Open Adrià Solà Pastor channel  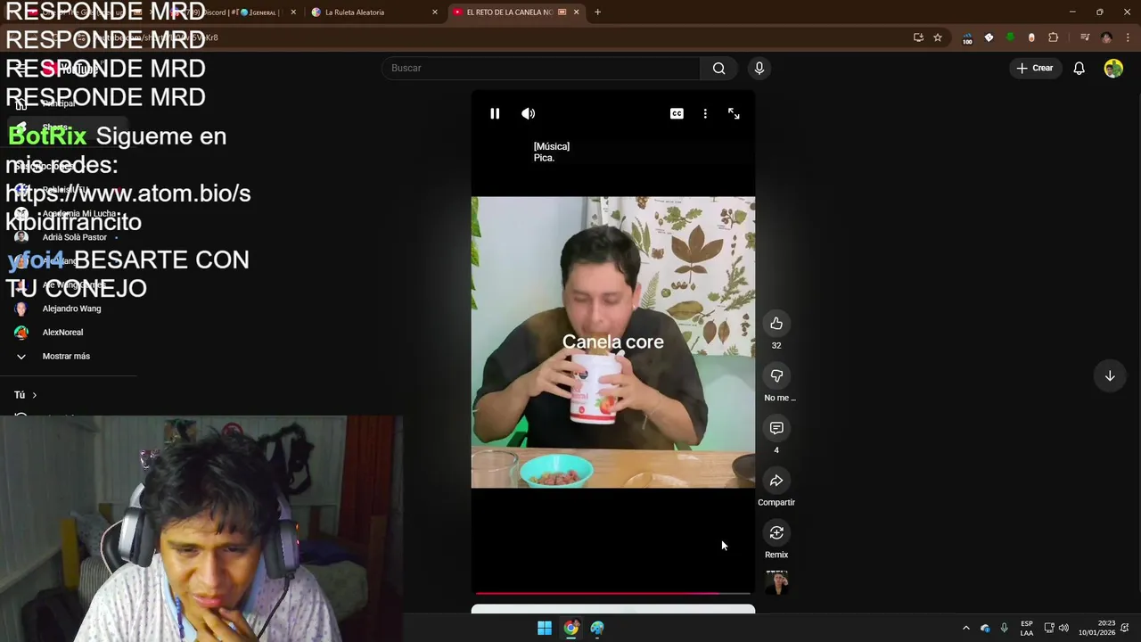[68, 237]
